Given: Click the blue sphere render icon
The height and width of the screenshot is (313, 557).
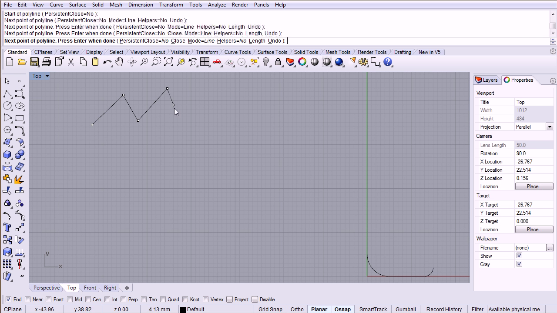Looking at the screenshot, I should (339, 62).
